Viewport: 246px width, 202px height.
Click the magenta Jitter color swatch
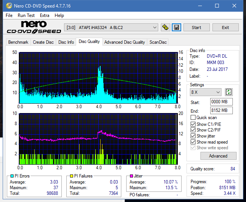(131, 176)
